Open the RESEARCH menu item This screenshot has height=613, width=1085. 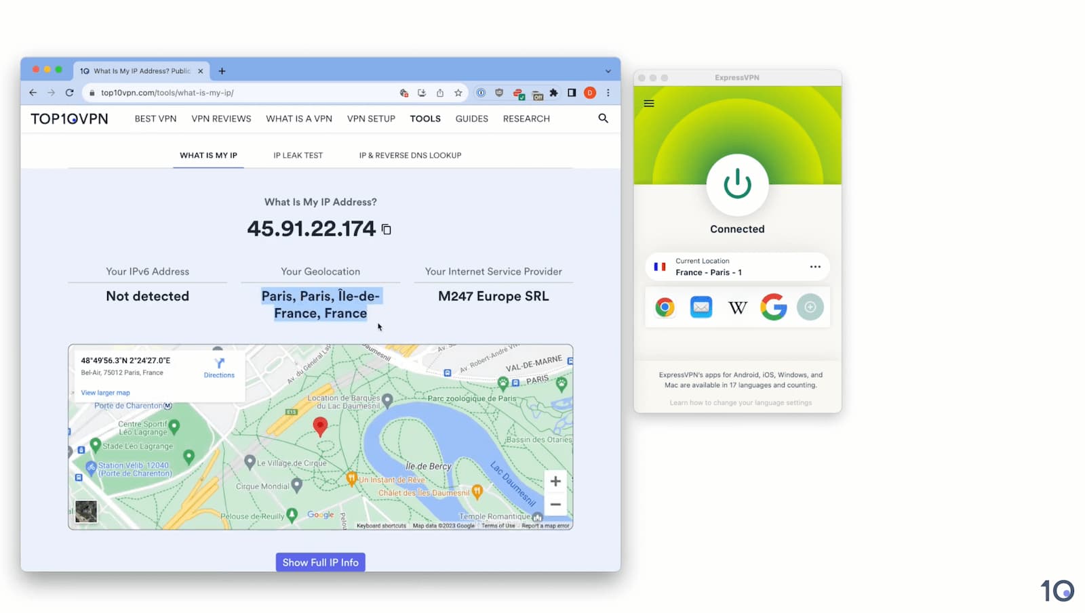pos(526,119)
